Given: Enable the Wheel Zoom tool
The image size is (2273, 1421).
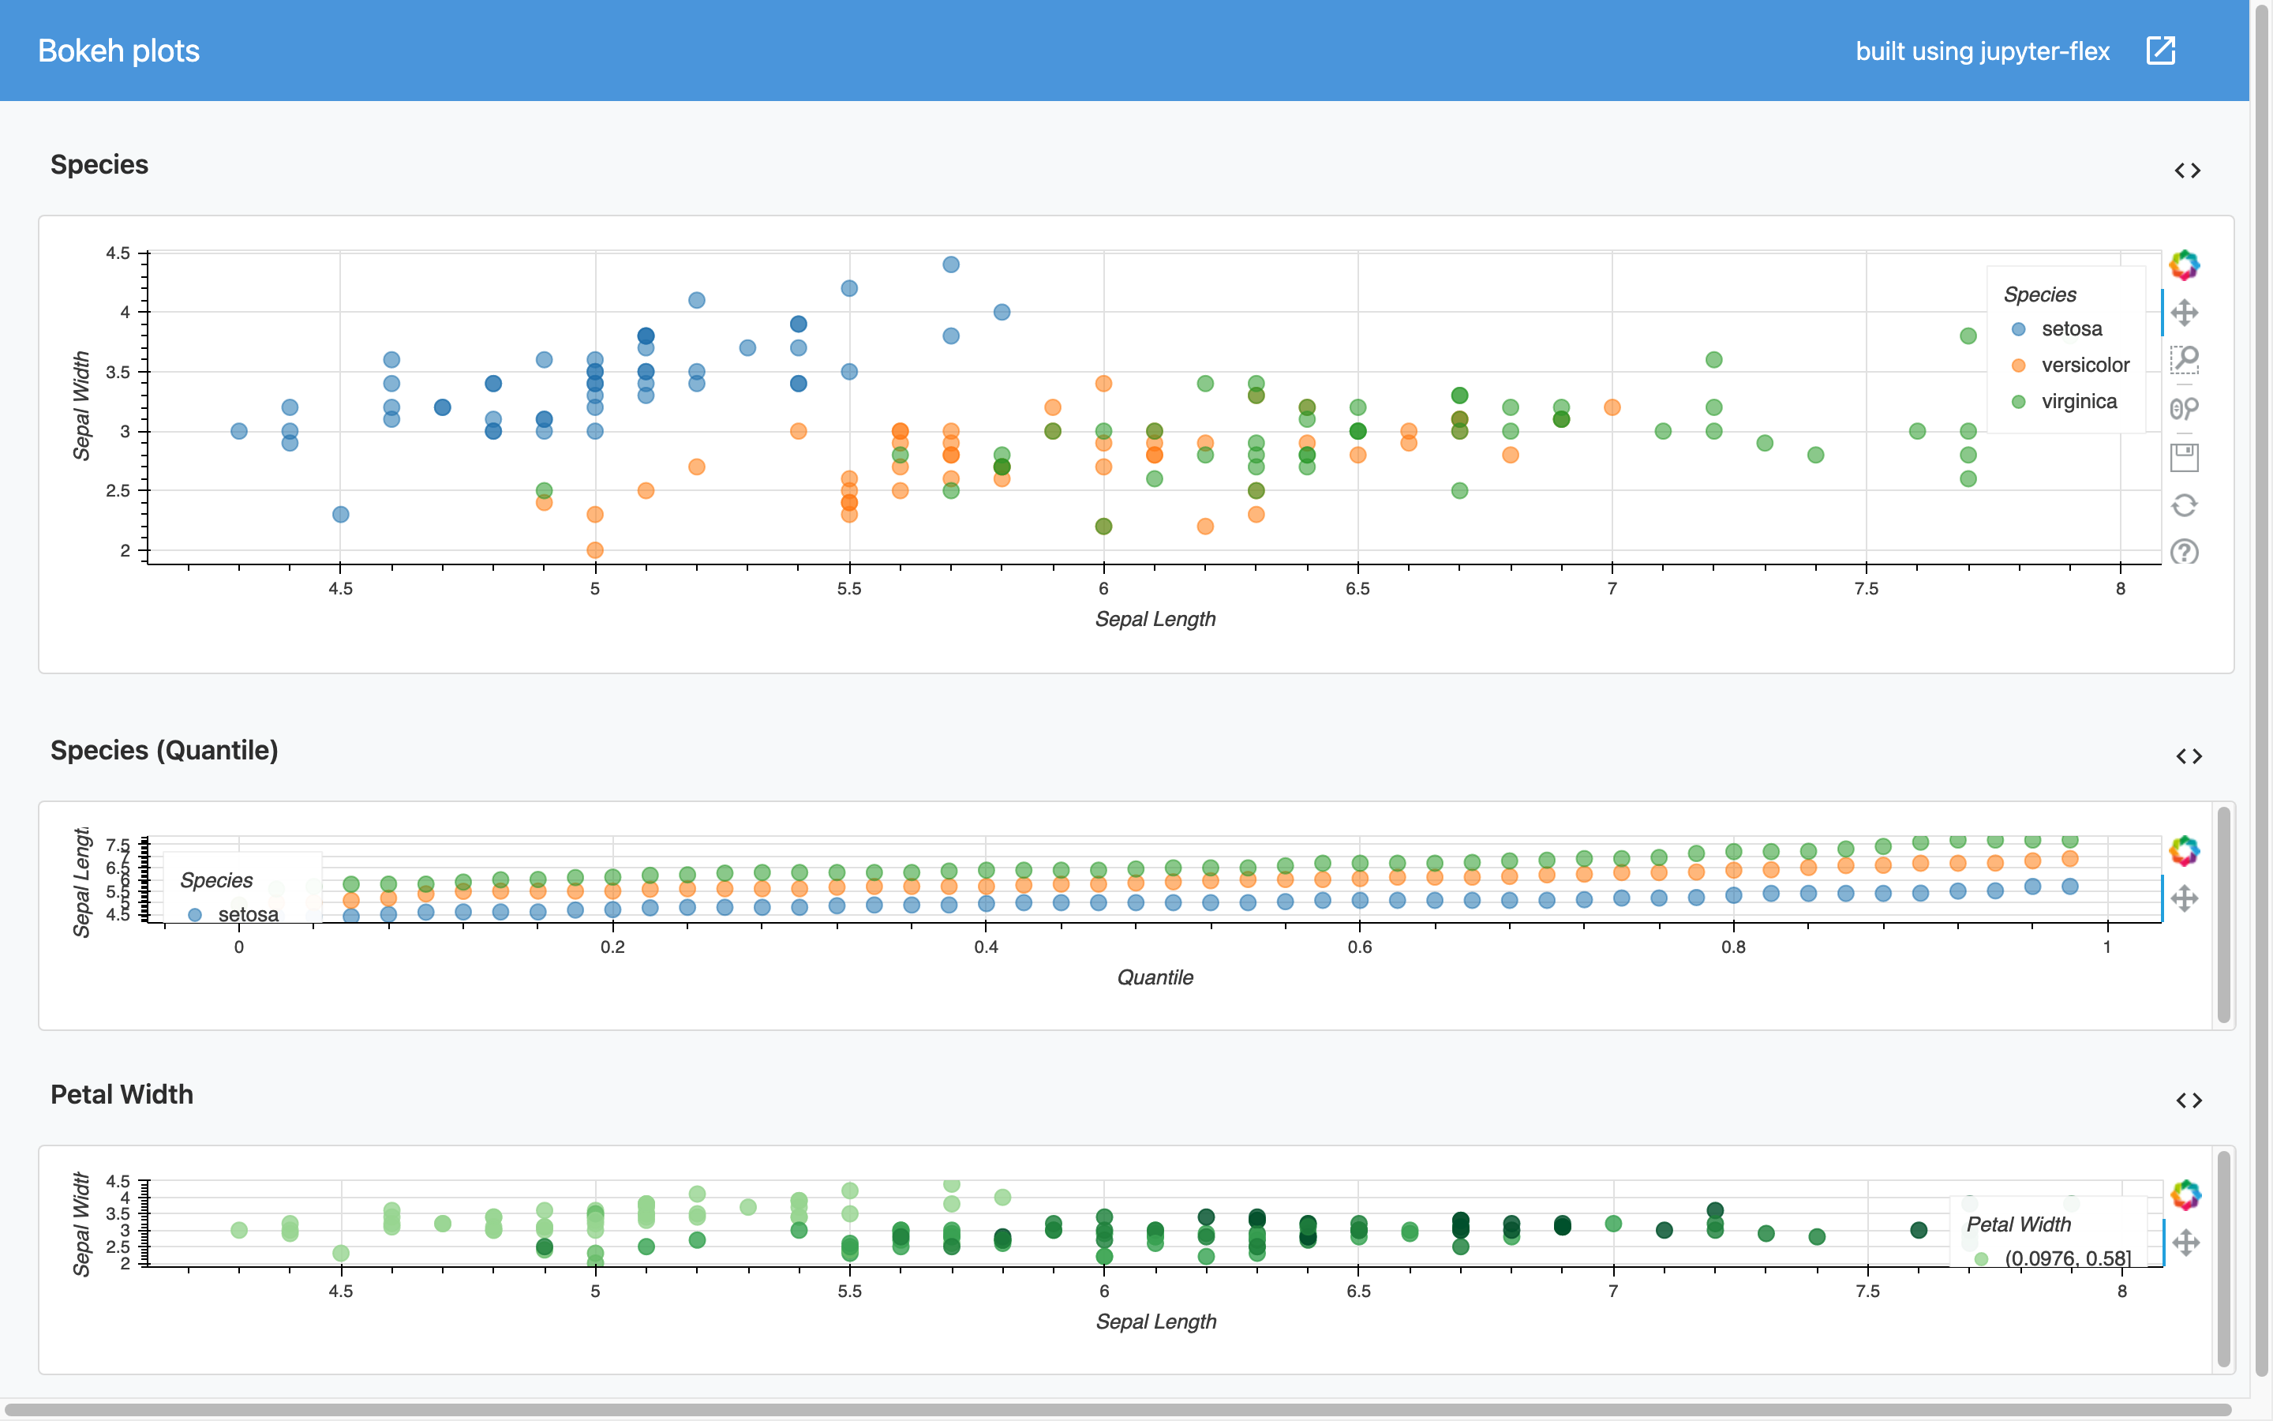Looking at the screenshot, I should pos(2185,407).
